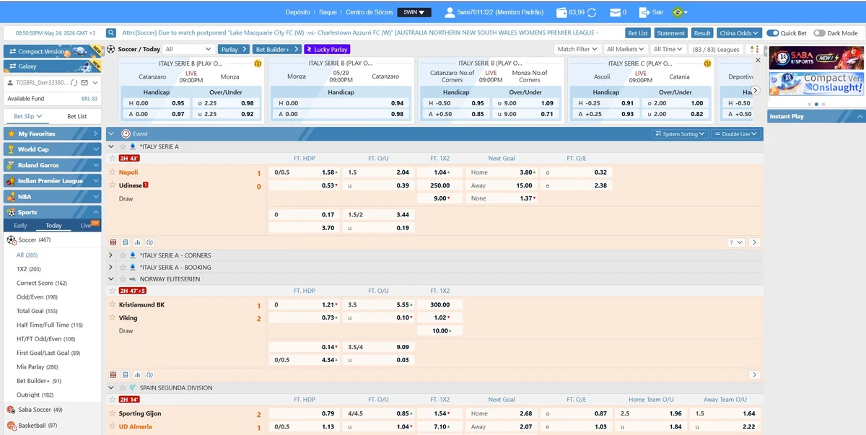Open the Roland Garros menu
Image resolution: width=866 pixels, height=435 pixels.
[x=52, y=165]
